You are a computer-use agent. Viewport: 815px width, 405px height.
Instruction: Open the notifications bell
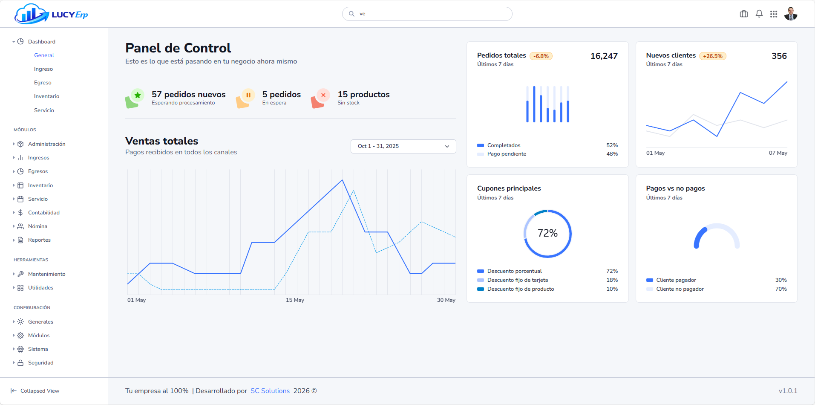click(759, 14)
